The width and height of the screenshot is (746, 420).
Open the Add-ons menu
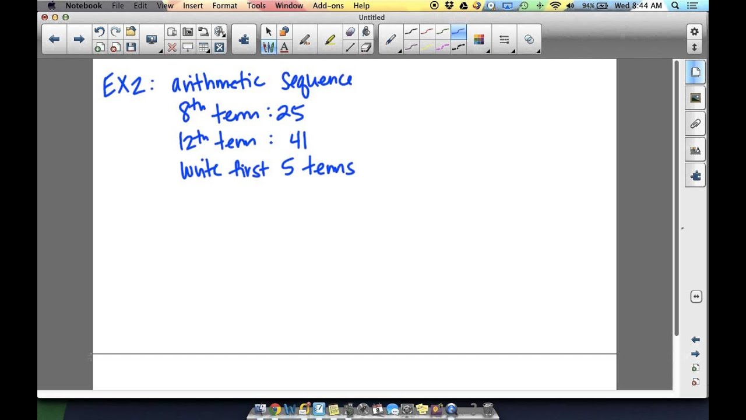click(x=328, y=6)
